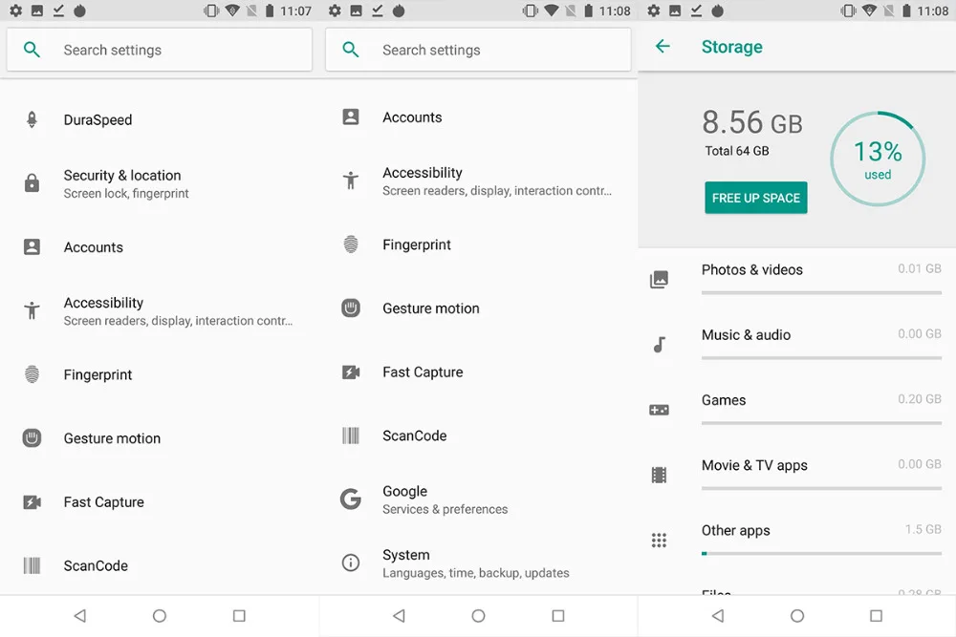Image resolution: width=956 pixels, height=637 pixels.
Task: Tap home navigation button on Storage screen
Action: 797,616
